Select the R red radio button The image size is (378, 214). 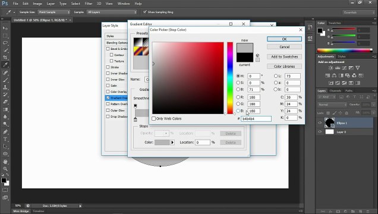pyautogui.click(x=238, y=97)
